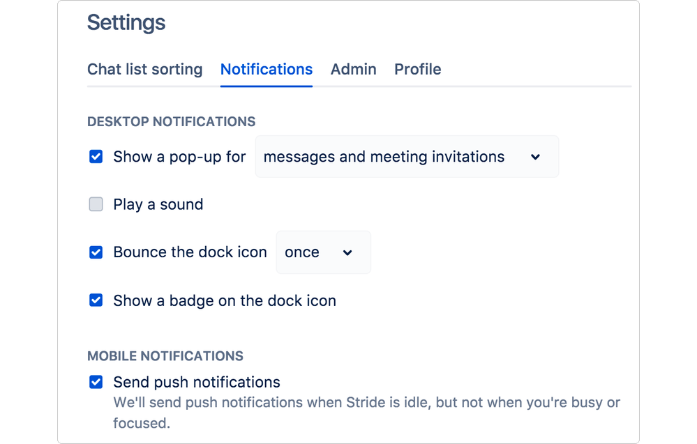Switch to the Admin tab
The width and height of the screenshot is (697, 444).
click(353, 69)
